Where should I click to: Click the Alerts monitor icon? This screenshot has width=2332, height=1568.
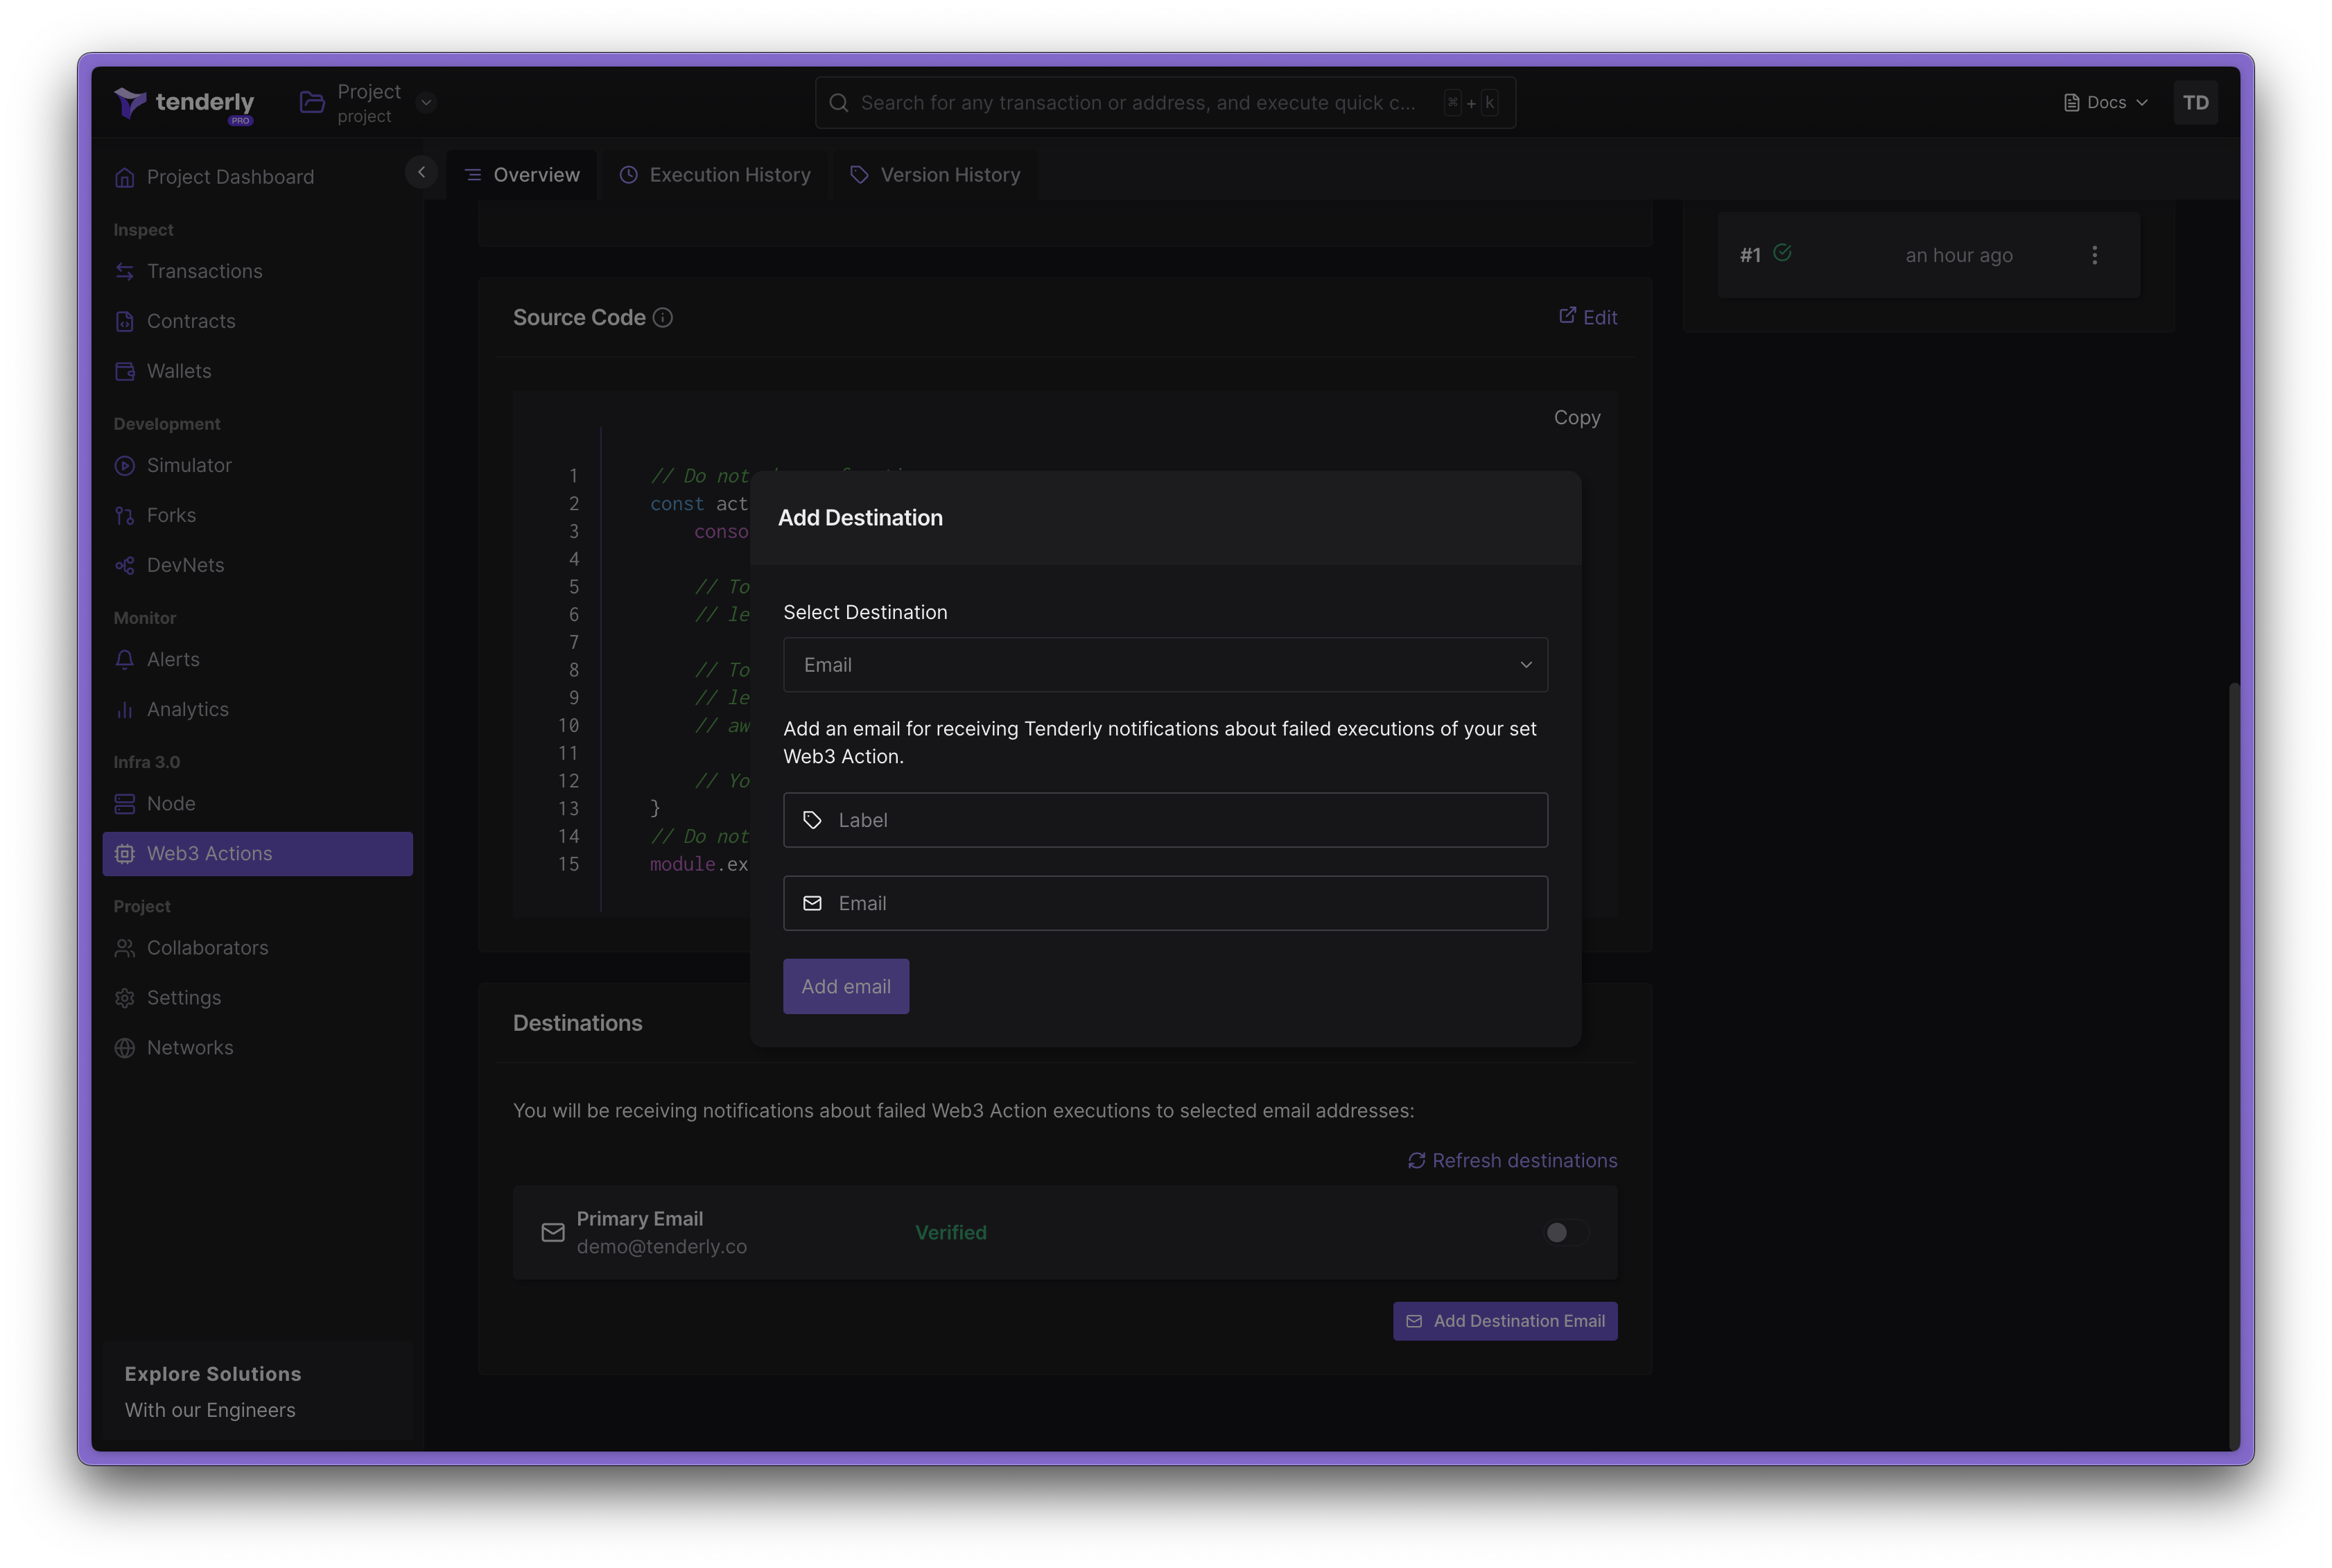click(x=124, y=658)
